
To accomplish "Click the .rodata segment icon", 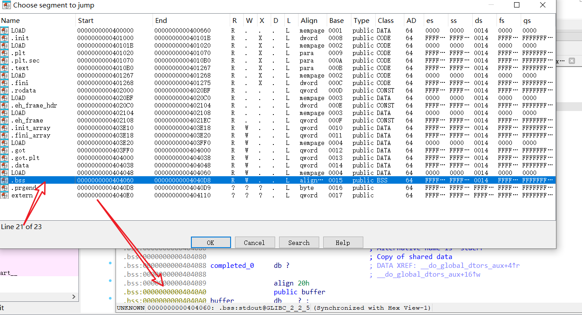I will coord(4,90).
